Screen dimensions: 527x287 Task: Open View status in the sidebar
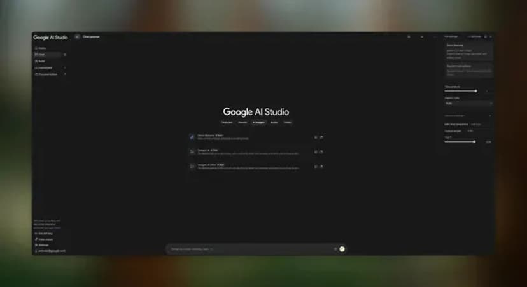coord(44,239)
